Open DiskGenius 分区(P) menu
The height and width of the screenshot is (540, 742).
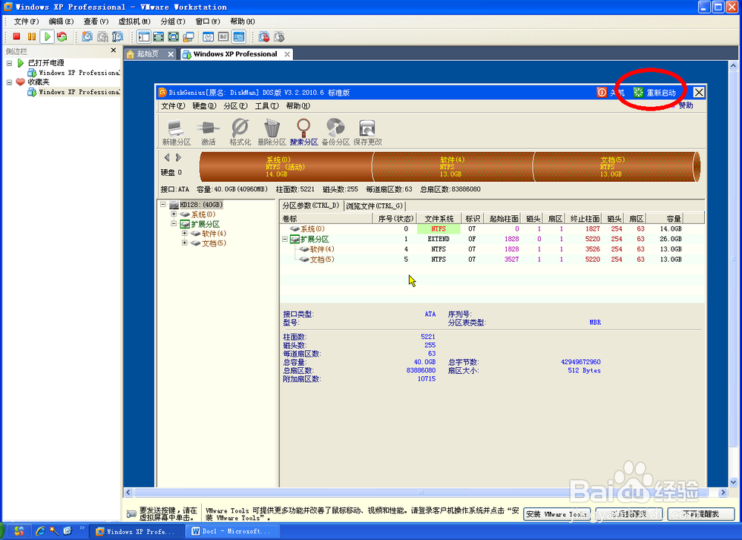pyautogui.click(x=235, y=106)
